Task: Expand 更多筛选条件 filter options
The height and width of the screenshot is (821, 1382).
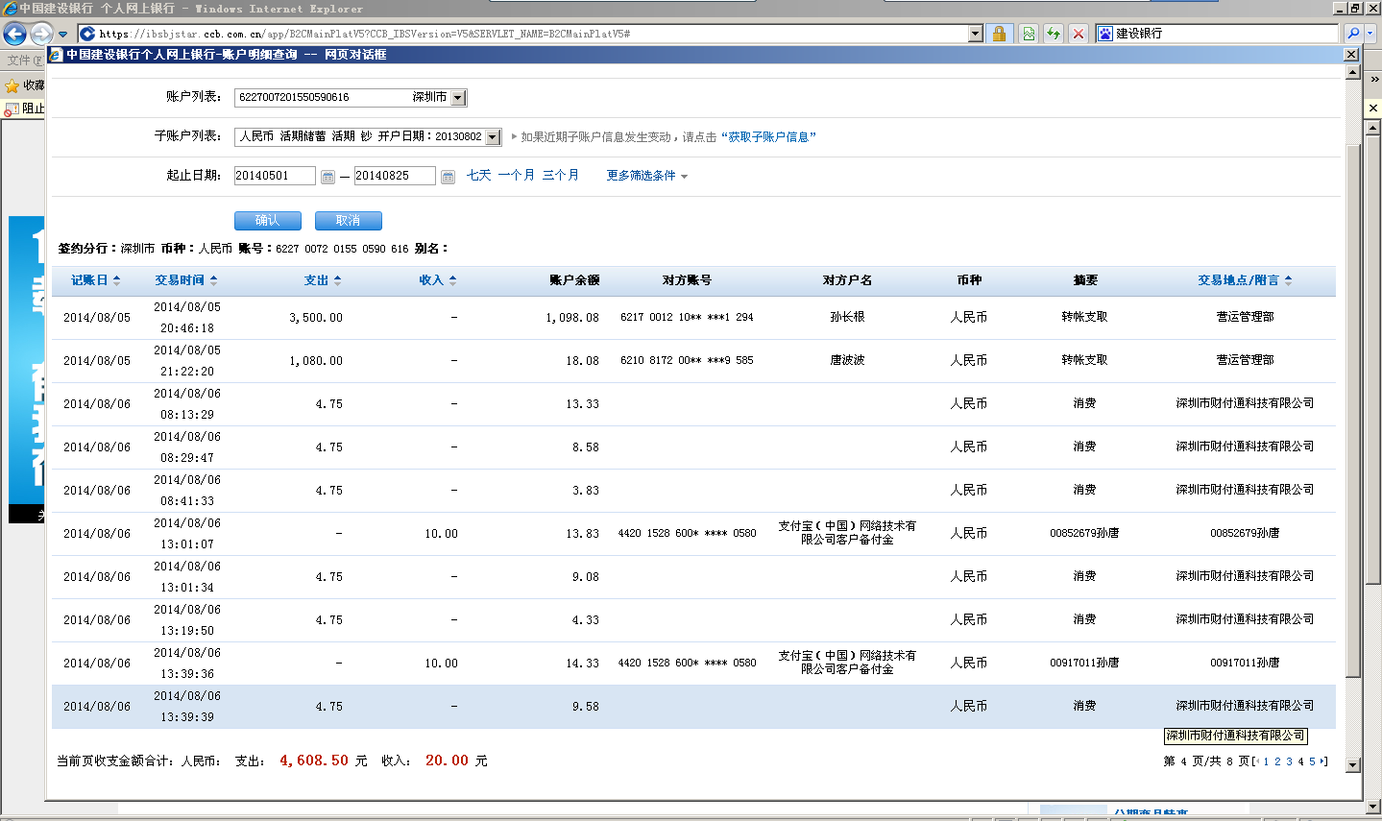Action: [646, 176]
